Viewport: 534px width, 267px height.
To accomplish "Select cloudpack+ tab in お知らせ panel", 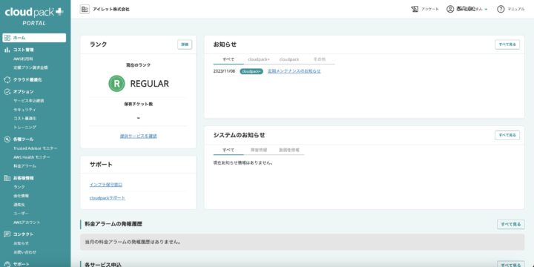I will [259, 59].
